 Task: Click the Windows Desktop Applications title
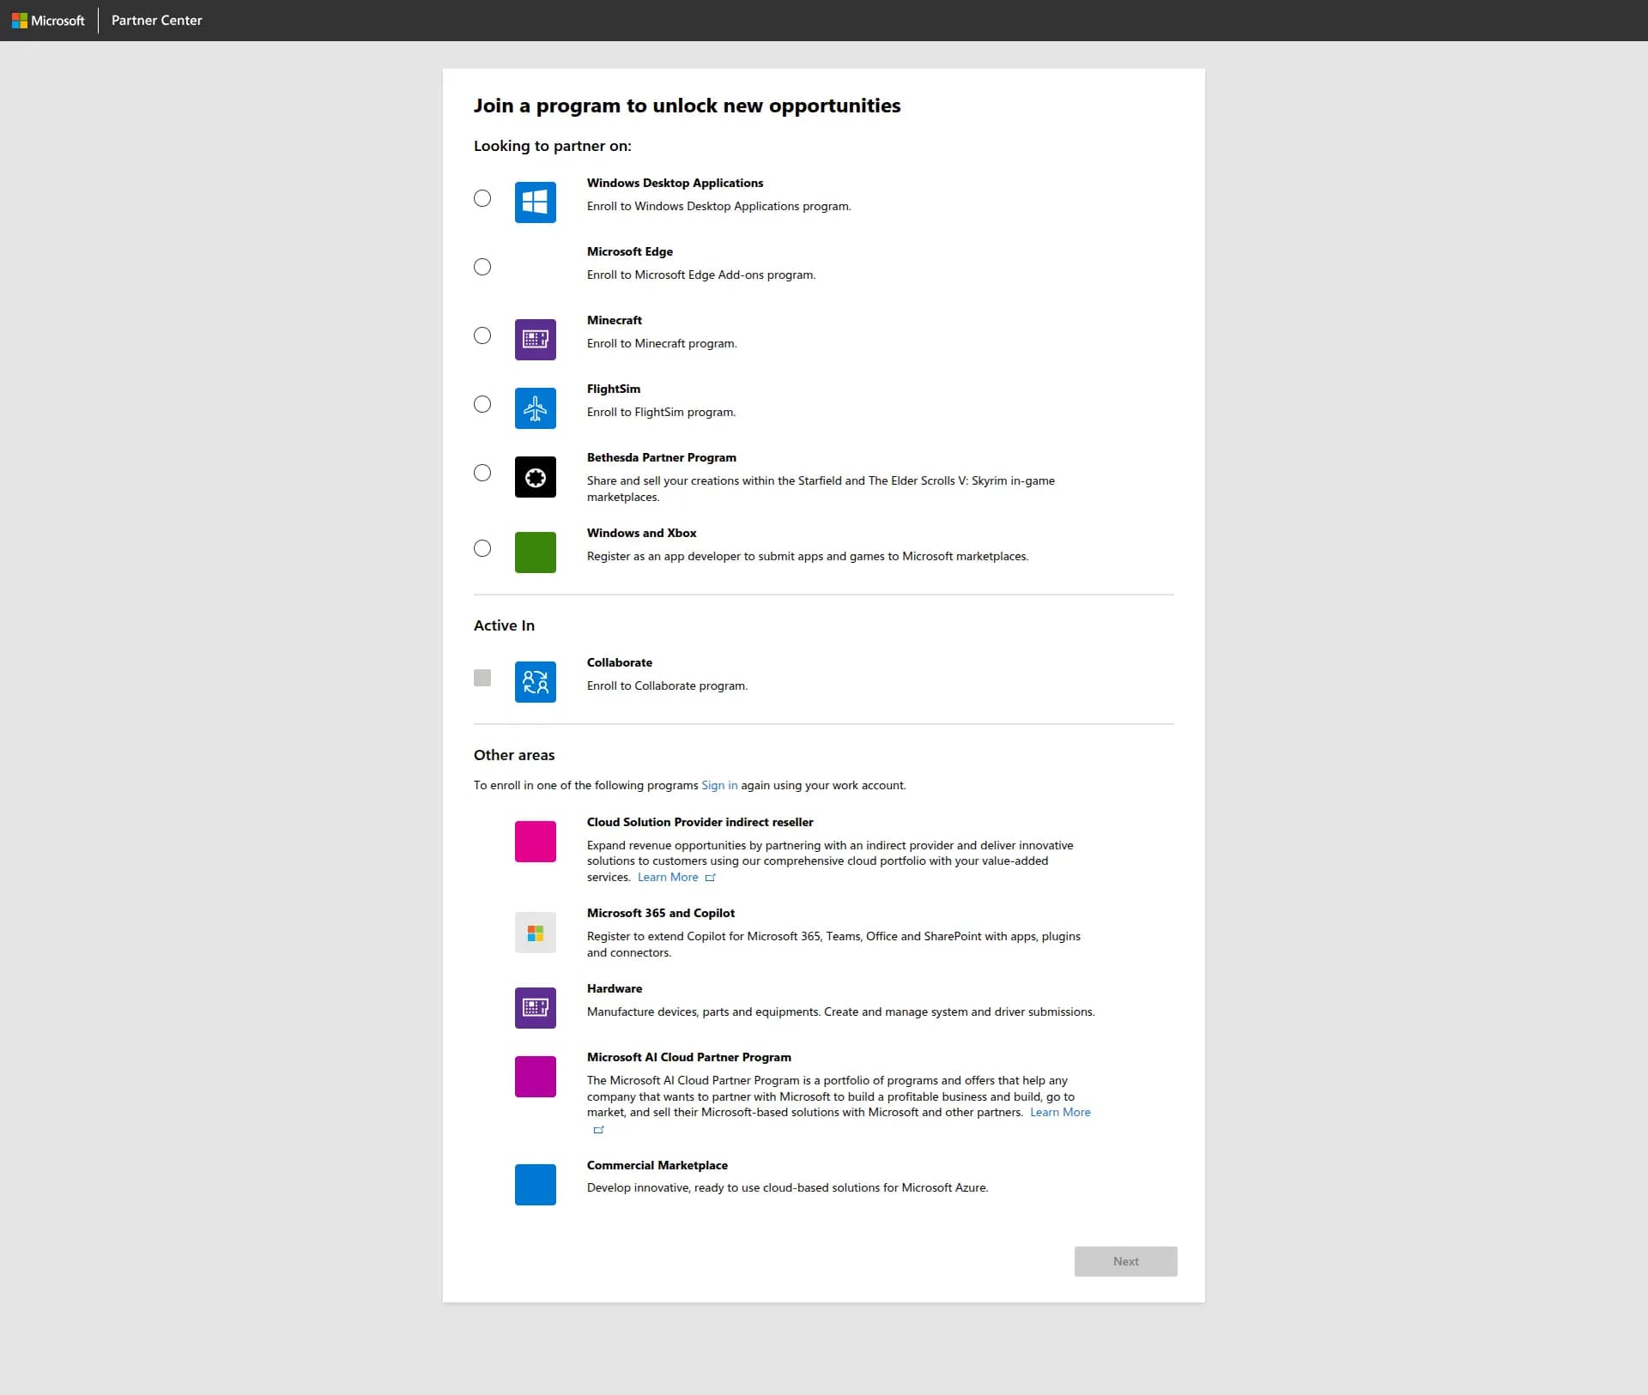675,183
